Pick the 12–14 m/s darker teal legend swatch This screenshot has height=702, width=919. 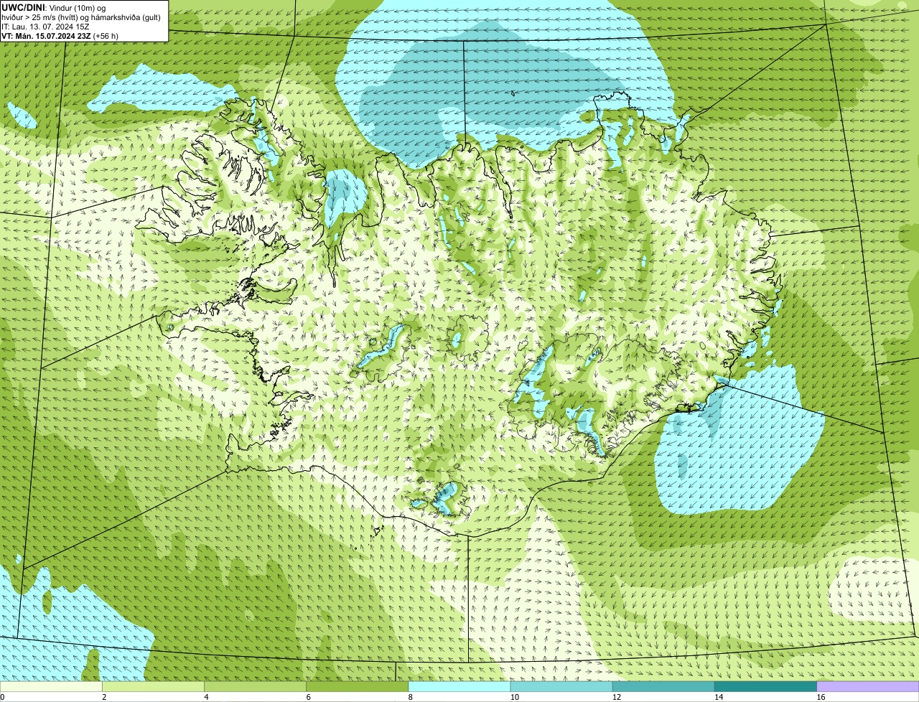pos(663,686)
